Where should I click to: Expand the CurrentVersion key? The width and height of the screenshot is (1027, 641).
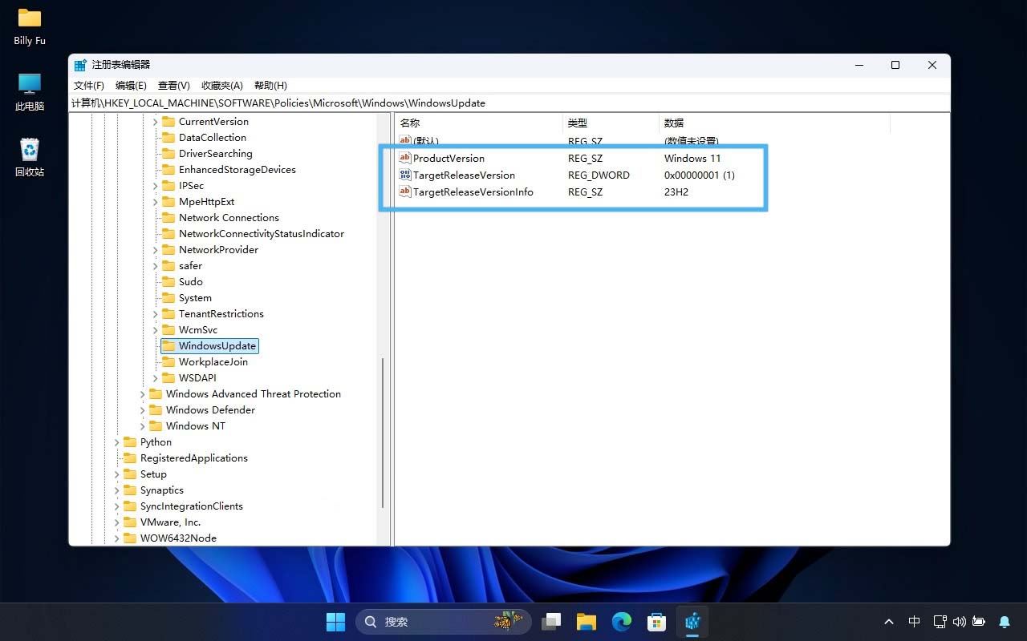(156, 122)
